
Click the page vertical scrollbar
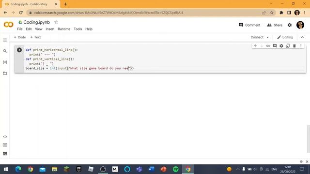308,139
